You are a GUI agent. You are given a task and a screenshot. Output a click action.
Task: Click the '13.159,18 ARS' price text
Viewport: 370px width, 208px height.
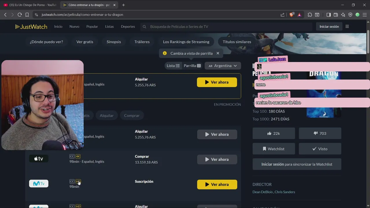point(146,162)
